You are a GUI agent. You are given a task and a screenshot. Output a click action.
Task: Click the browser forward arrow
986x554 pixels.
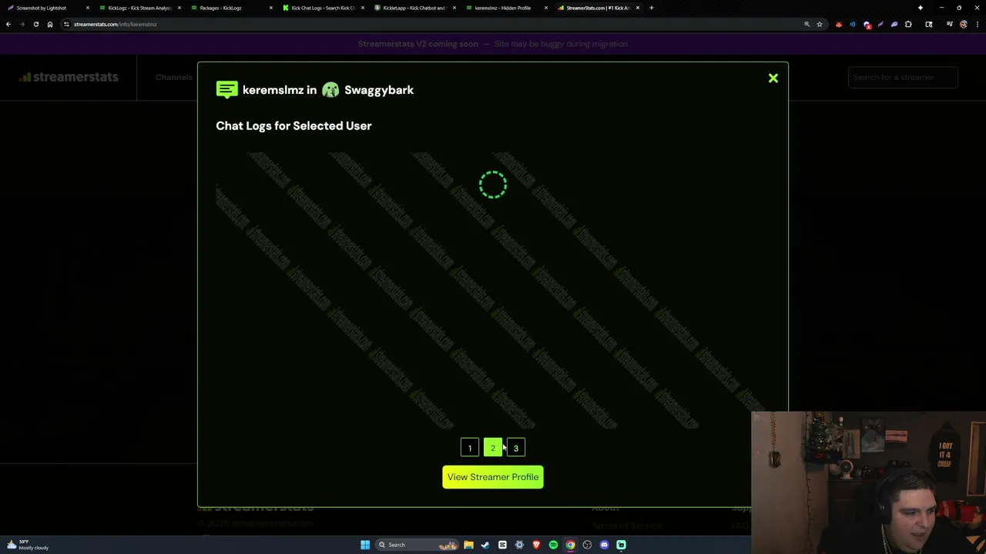point(22,24)
